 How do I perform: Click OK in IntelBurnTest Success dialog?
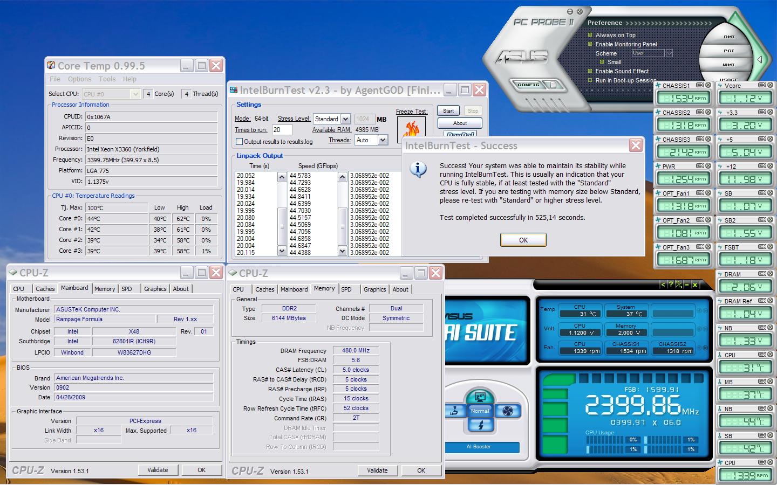[523, 240]
